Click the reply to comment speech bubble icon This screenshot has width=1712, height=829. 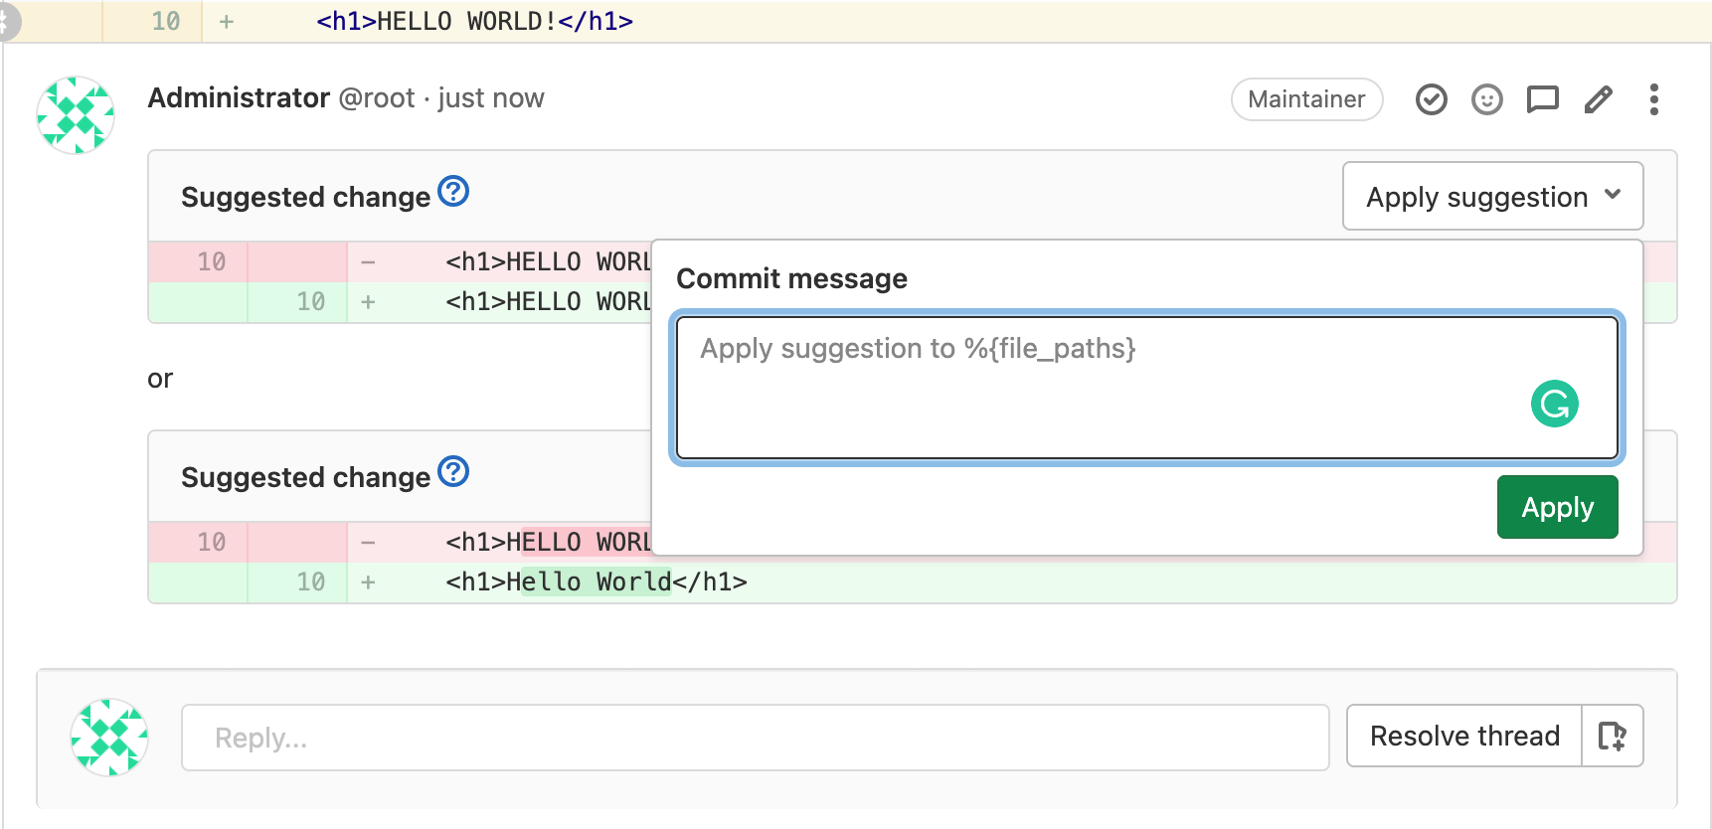(1542, 99)
